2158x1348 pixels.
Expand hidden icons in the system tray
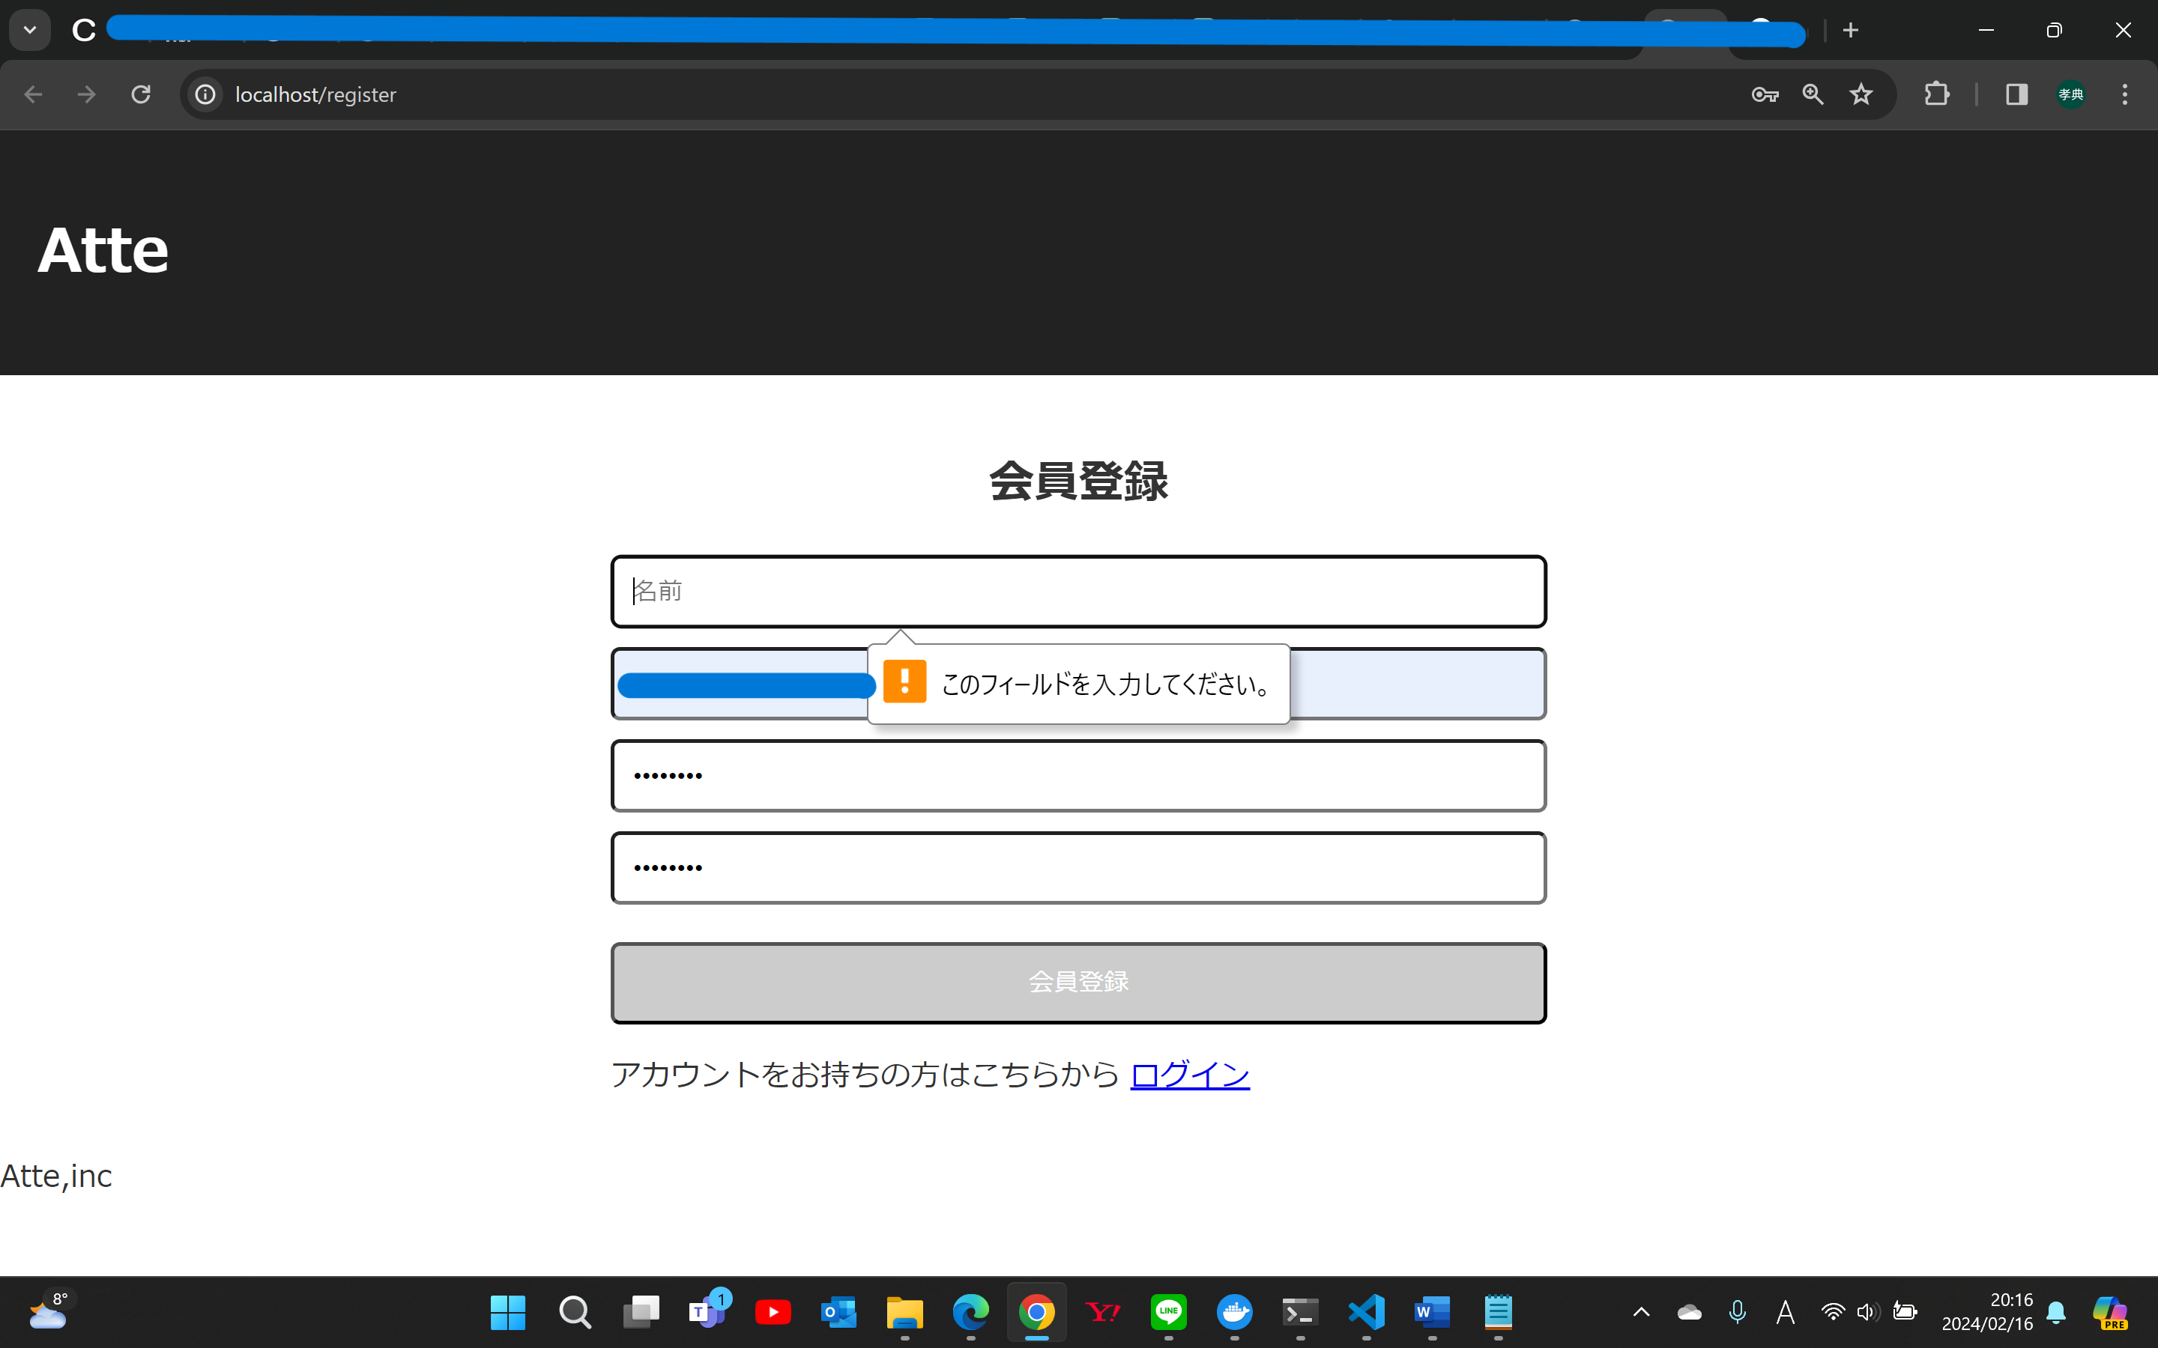click(x=1641, y=1312)
